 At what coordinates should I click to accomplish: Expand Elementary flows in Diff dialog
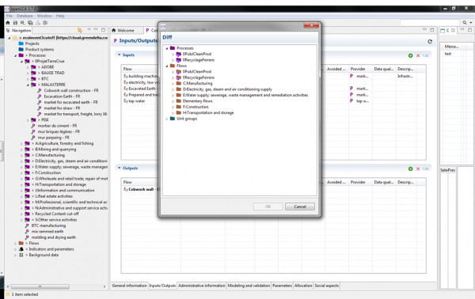pos(173,101)
